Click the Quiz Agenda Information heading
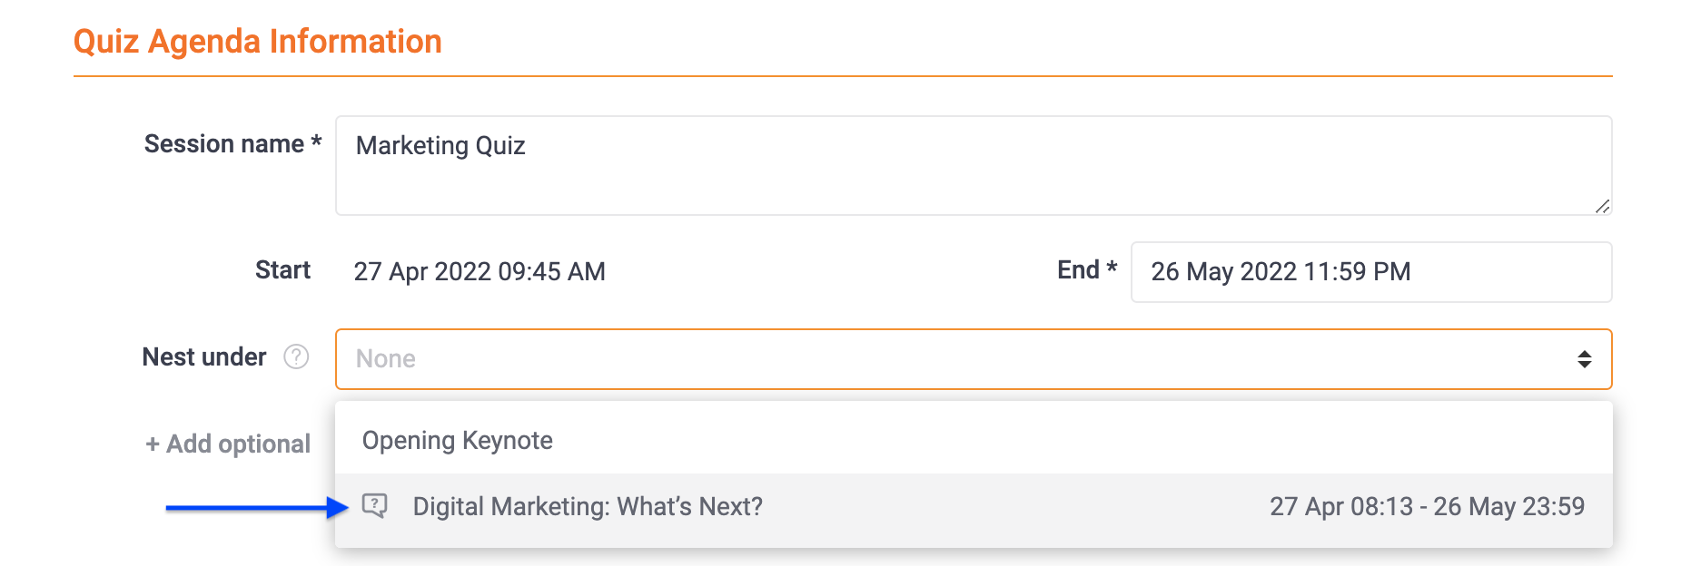The width and height of the screenshot is (1691, 566). (258, 42)
